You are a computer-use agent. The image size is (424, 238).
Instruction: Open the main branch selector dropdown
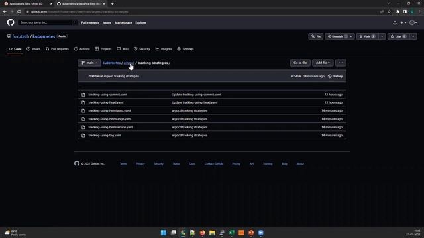pos(89,63)
